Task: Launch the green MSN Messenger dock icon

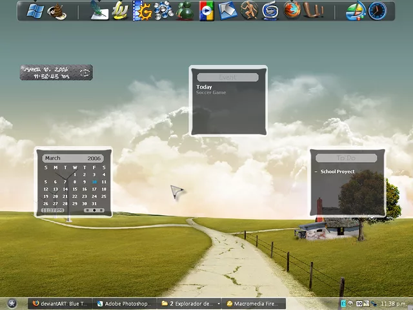Action: pyautogui.click(x=185, y=11)
